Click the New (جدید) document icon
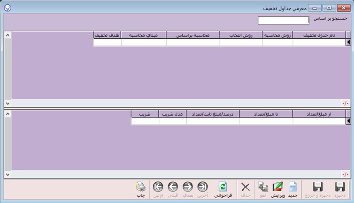 tap(292, 187)
